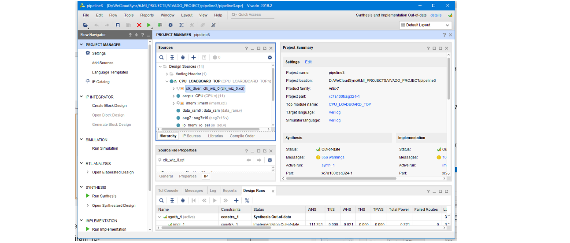Click the Quick Access search field

[x=252, y=15]
